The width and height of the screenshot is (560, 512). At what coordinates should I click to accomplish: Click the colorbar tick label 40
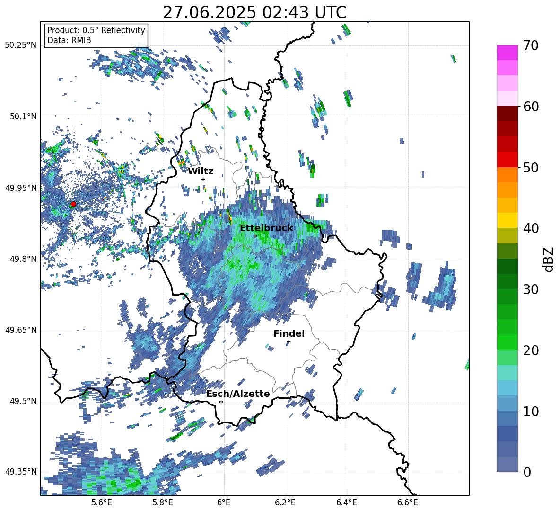[531, 228]
